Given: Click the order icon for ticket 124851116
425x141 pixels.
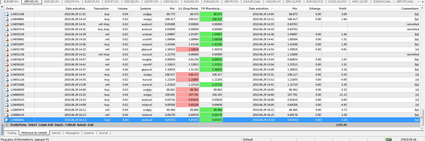Looking at the screenshot, I should click(7, 80).
